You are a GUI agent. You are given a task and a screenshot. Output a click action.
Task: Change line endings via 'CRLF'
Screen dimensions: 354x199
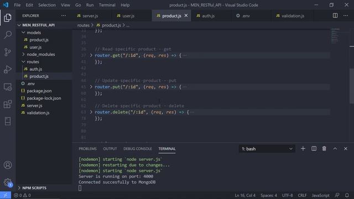coord(302,195)
